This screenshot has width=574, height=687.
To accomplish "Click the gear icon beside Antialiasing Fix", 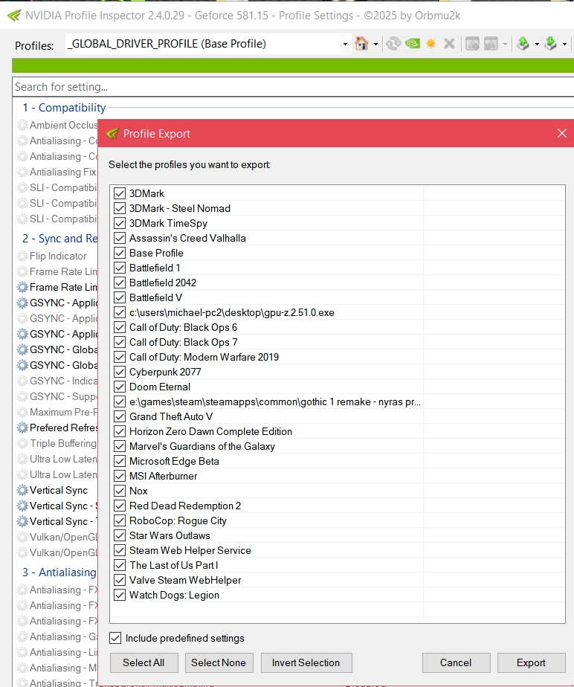I will 22,172.
